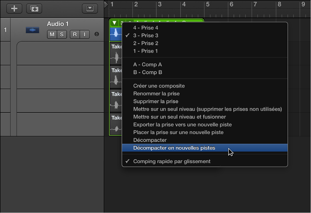This screenshot has width=311, height=213.
Task: Click Renommer la prise
Action: pos(156,93)
